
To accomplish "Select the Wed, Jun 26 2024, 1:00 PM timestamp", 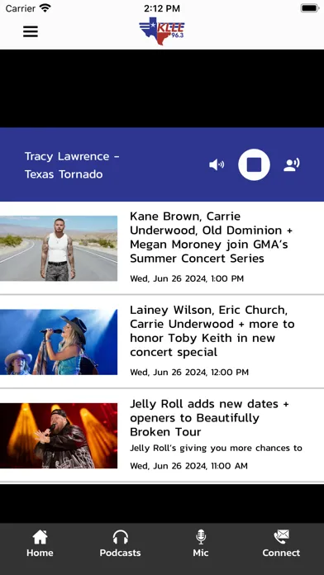I will (x=187, y=278).
